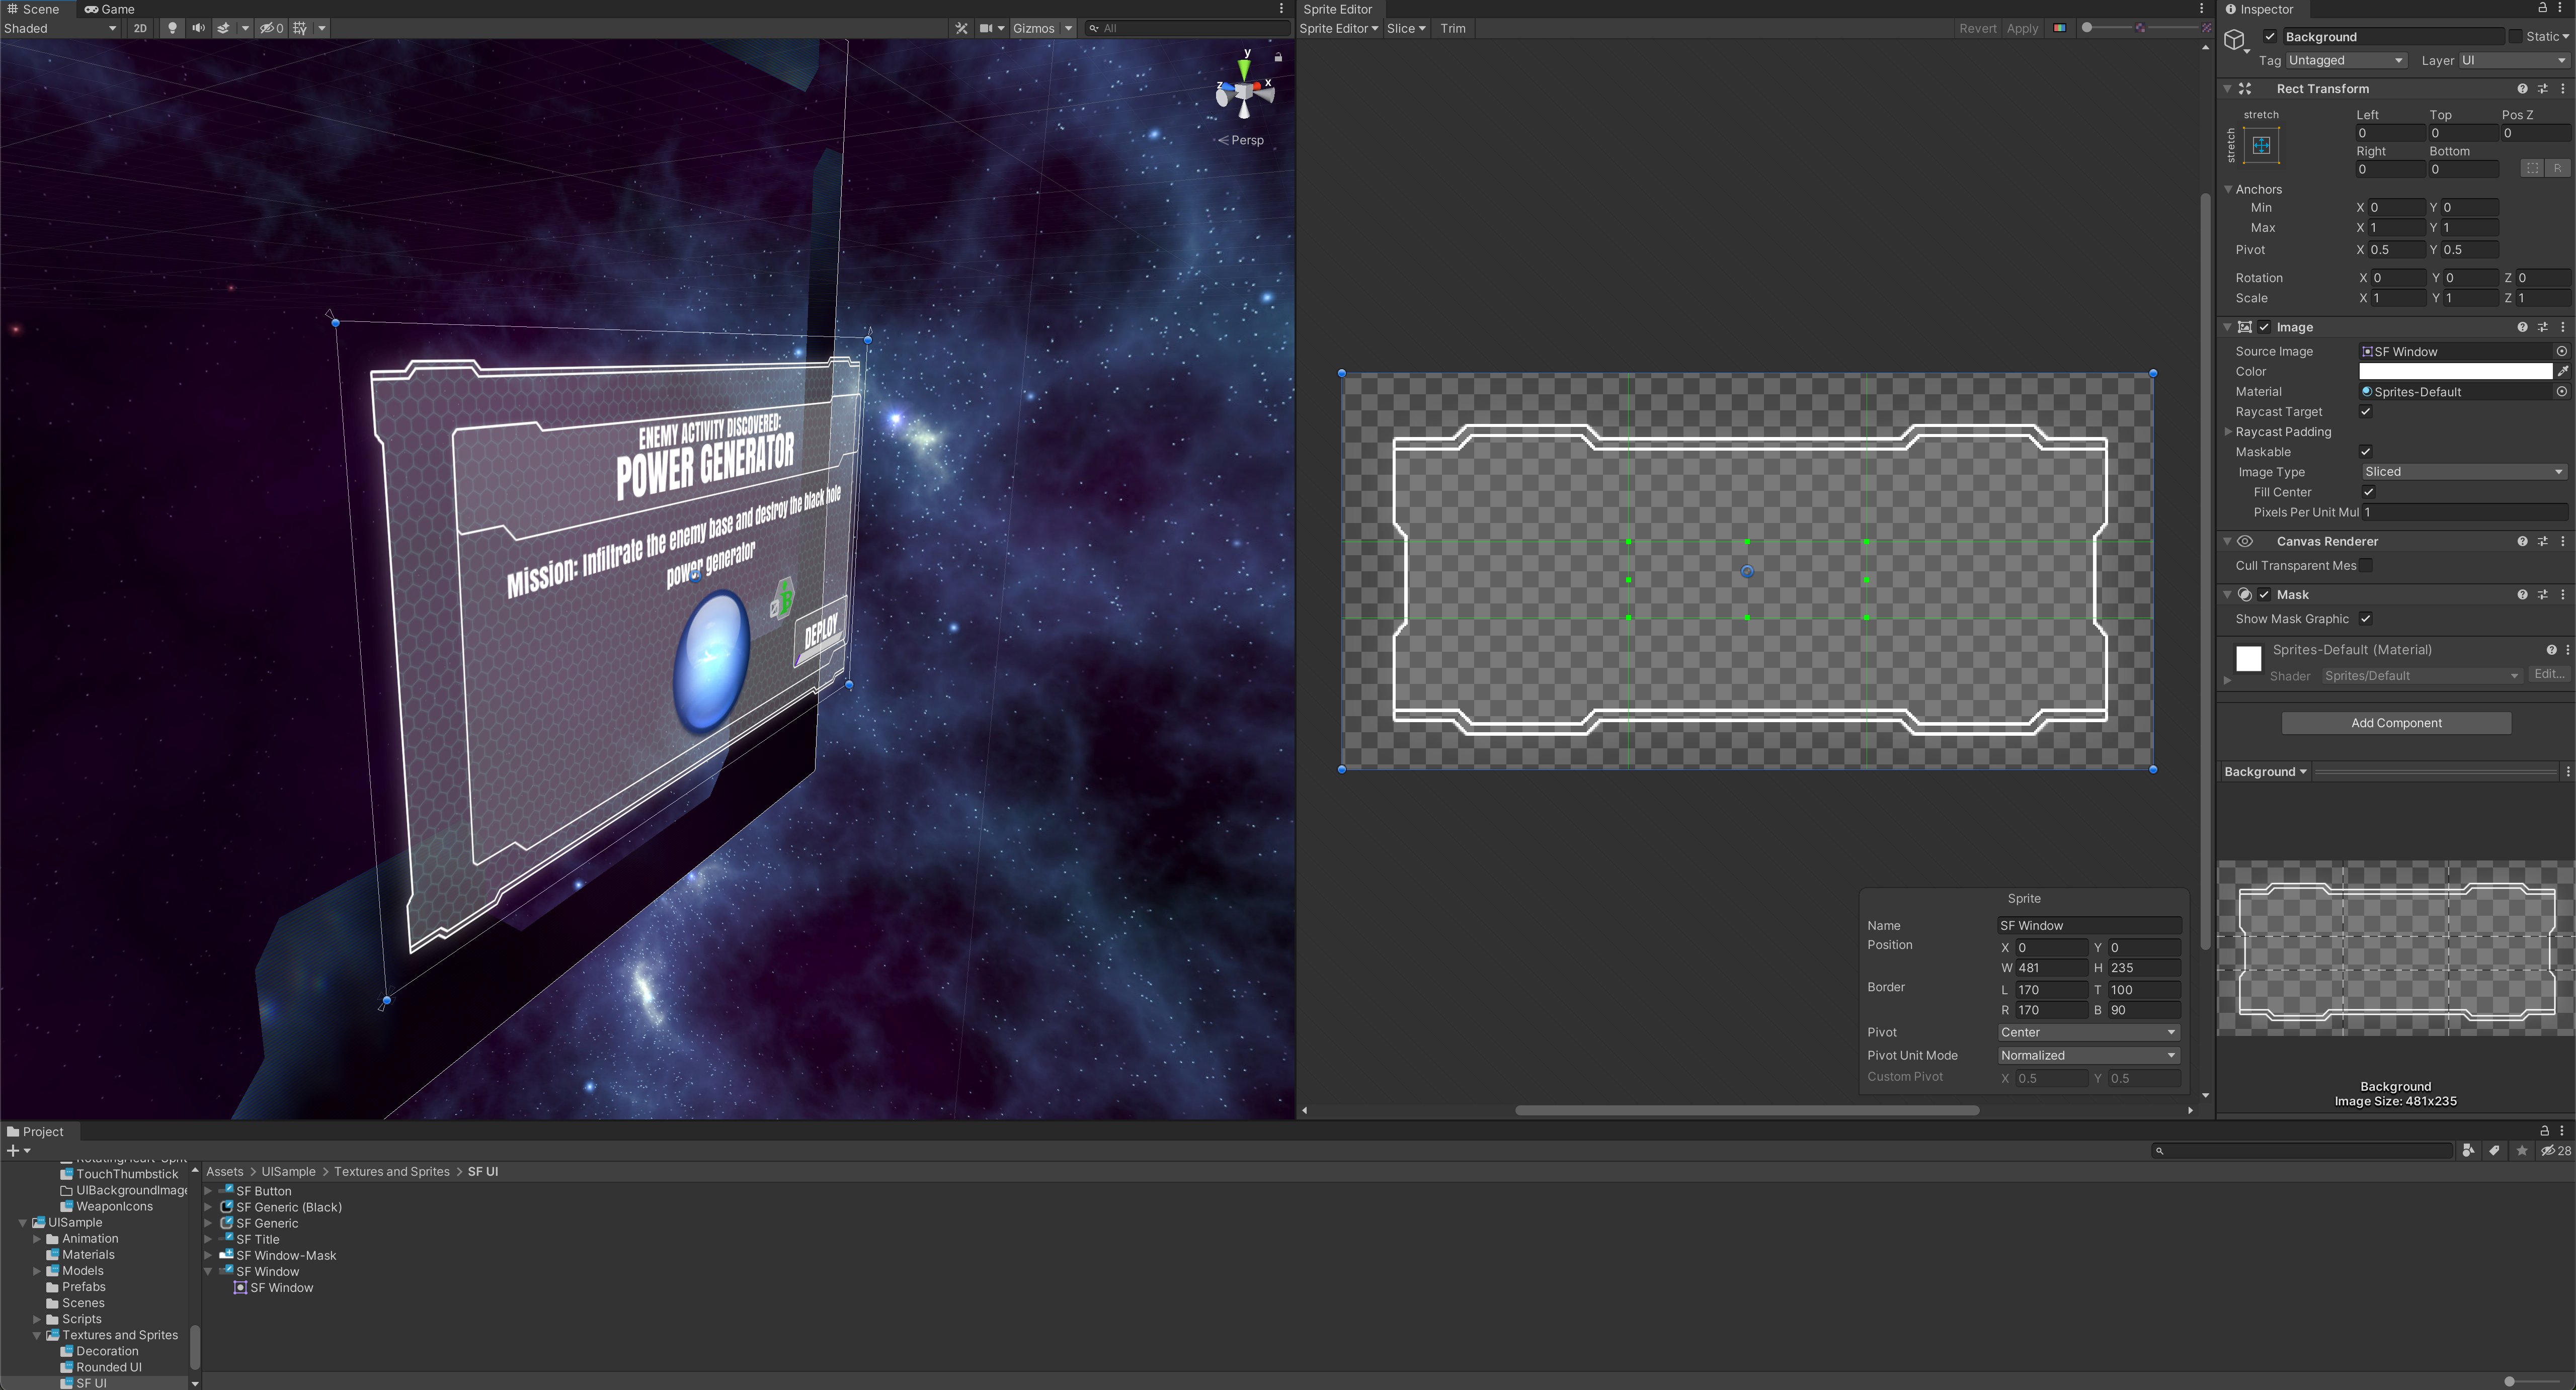Image resolution: width=2576 pixels, height=1390 pixels.
Task: Open the Image Type Sliced dropdown
Action: click(x=2463, y=472)
